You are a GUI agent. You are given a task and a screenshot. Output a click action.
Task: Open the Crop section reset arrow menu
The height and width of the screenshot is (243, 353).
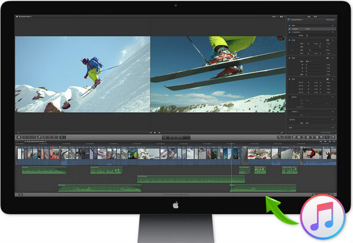(x=332, y=58)
